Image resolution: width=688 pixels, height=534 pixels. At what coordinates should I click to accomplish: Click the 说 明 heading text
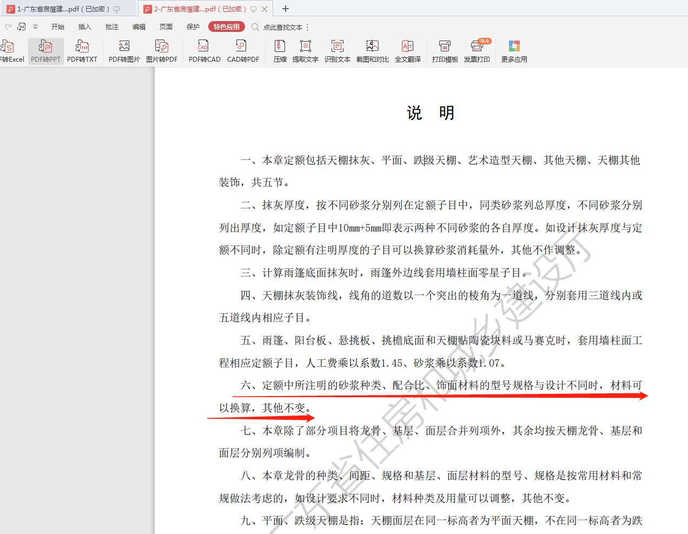431,113
